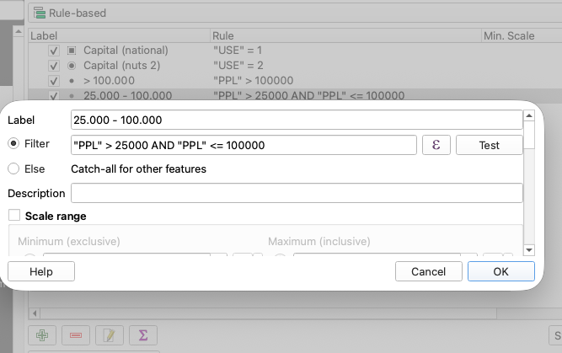Select the Filter radio button
Screen dimensions: 562x353
pos(13,145)
